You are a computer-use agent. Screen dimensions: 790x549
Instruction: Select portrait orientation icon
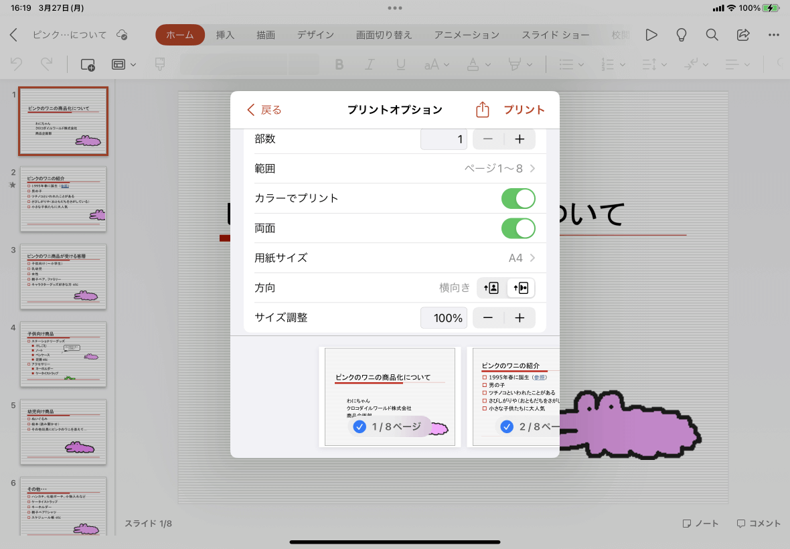[491, 288]
